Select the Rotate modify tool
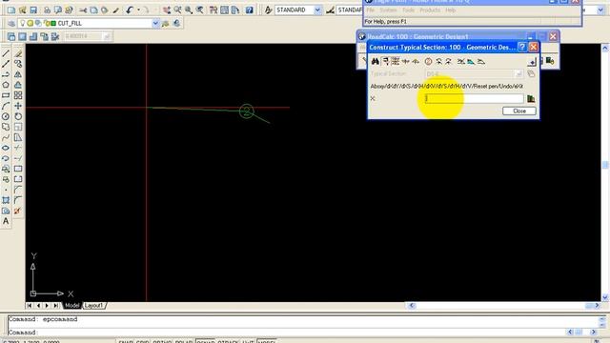The width and height of the screenshot is (610, 343). 18,116
